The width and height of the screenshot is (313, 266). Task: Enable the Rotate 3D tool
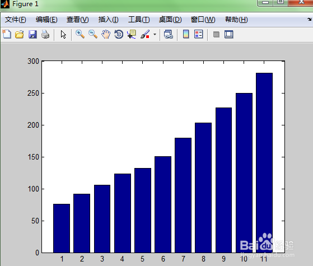[x=119, y=34]
